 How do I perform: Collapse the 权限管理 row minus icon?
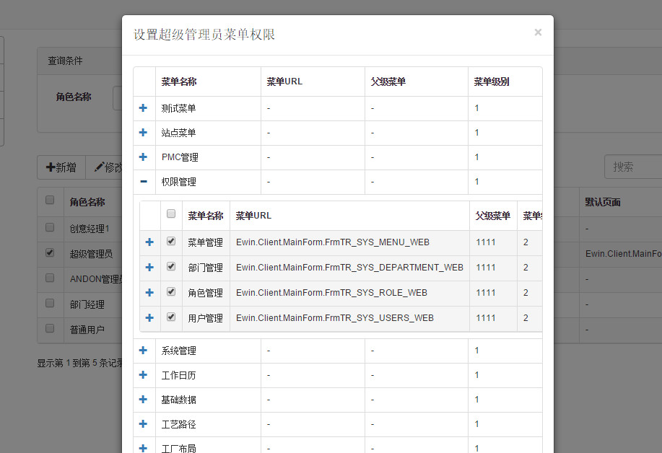[x=143, y=182]
